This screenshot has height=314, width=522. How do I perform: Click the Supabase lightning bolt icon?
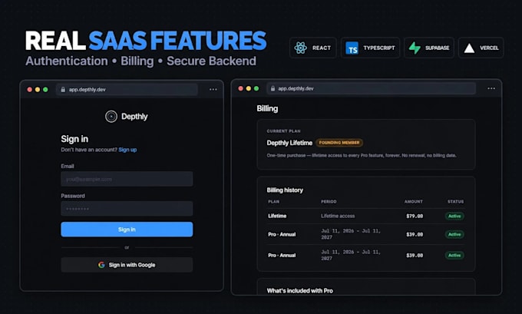tap(415, 48)
